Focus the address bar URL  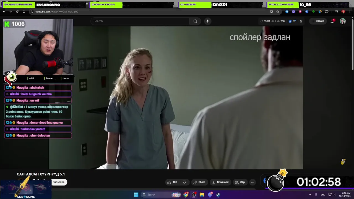pyautogui.click(x=57, y=12)
